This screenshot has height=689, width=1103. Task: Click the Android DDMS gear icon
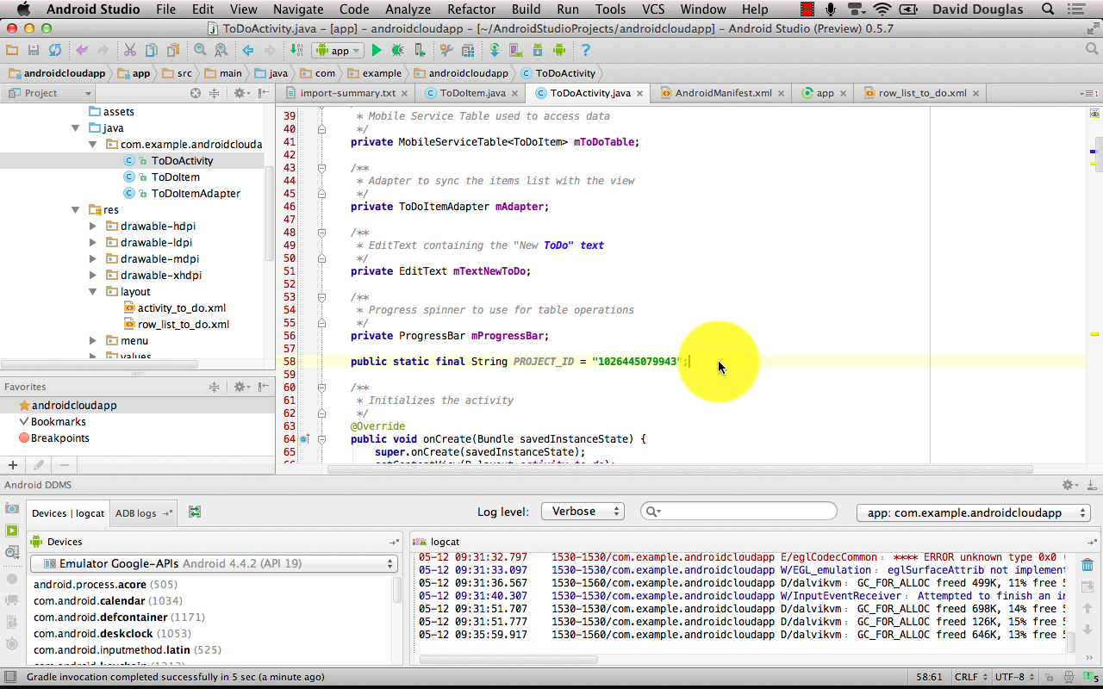[x=1069, y=485]
